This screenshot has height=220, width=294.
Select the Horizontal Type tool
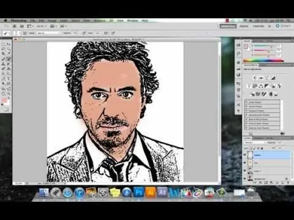coord(9,79)
